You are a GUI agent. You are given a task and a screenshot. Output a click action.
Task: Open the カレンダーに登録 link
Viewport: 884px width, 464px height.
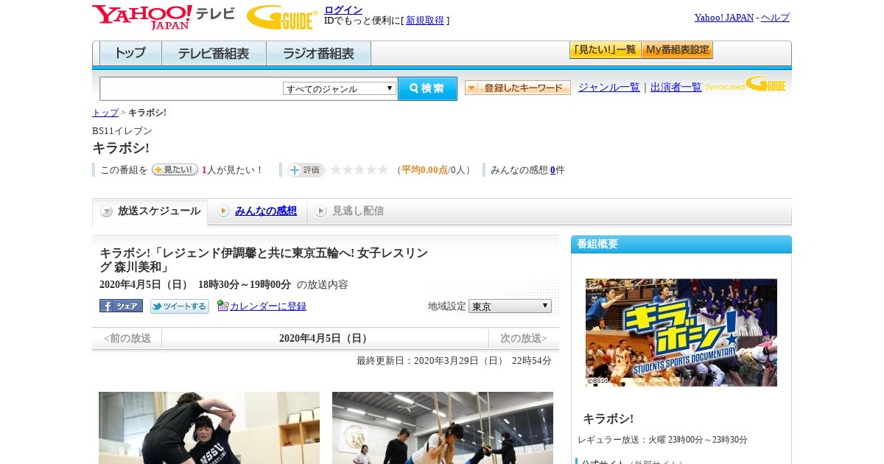coord(268,306)
